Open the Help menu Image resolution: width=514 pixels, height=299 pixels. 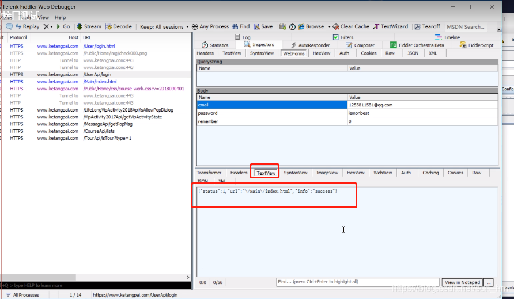point(60,17)
